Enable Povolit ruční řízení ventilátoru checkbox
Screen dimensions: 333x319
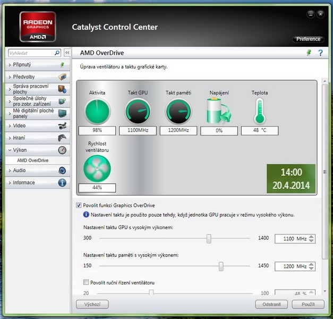87,282
